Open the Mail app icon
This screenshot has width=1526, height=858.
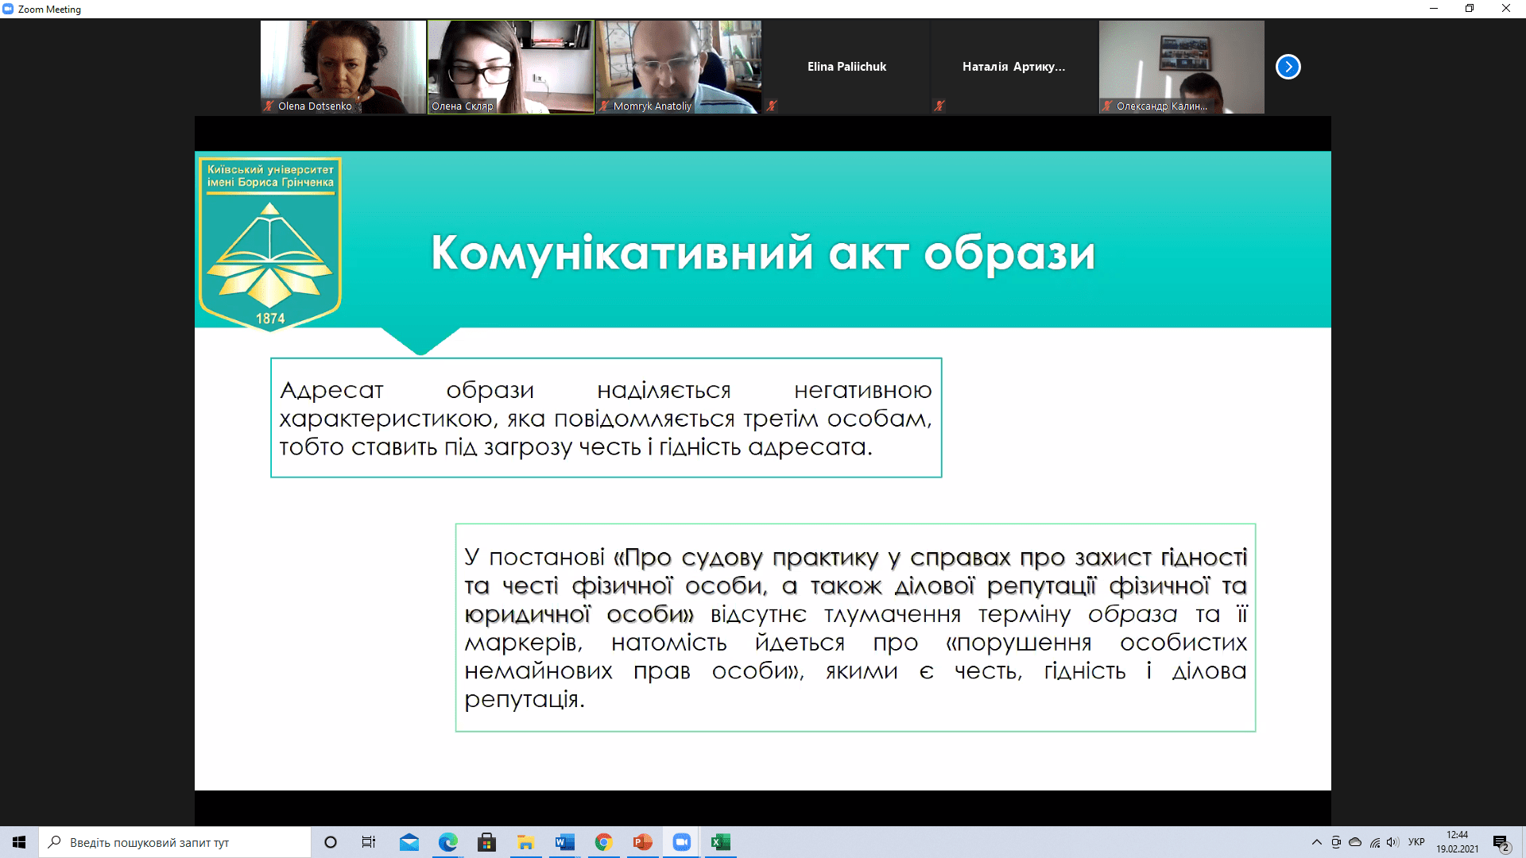(409, 842)
